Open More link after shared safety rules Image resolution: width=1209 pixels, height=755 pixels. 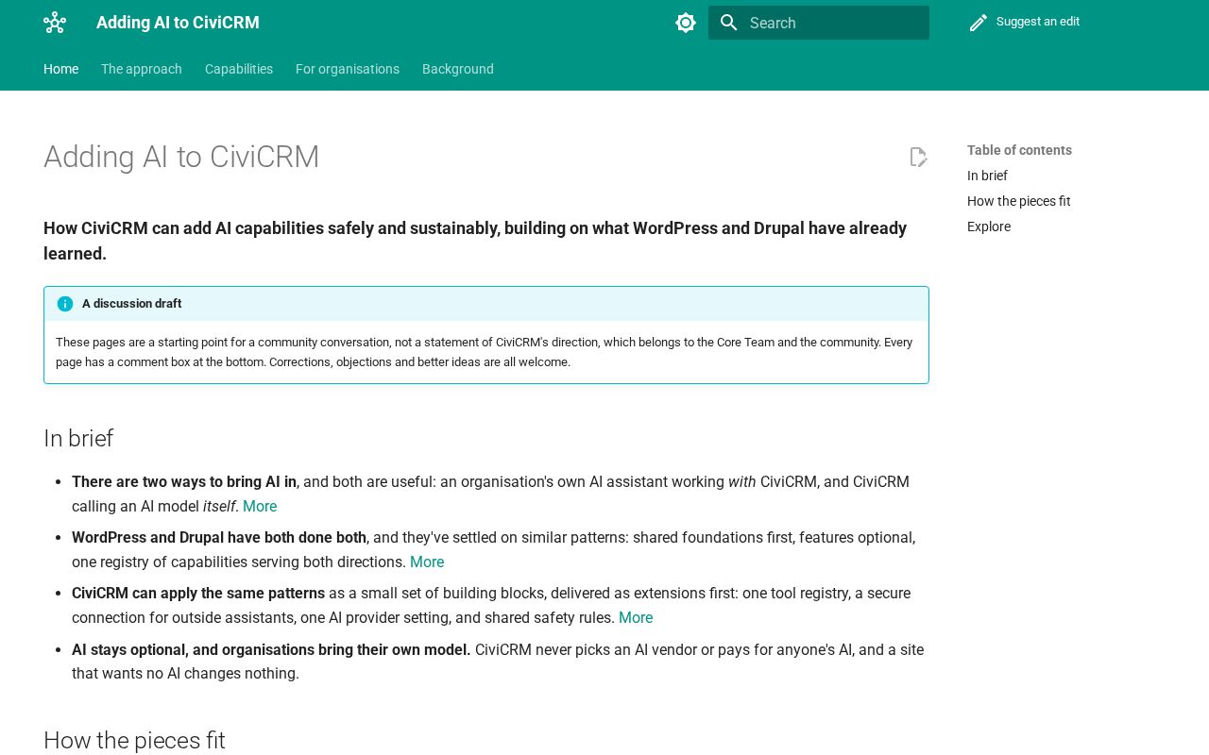coord(636,617)
